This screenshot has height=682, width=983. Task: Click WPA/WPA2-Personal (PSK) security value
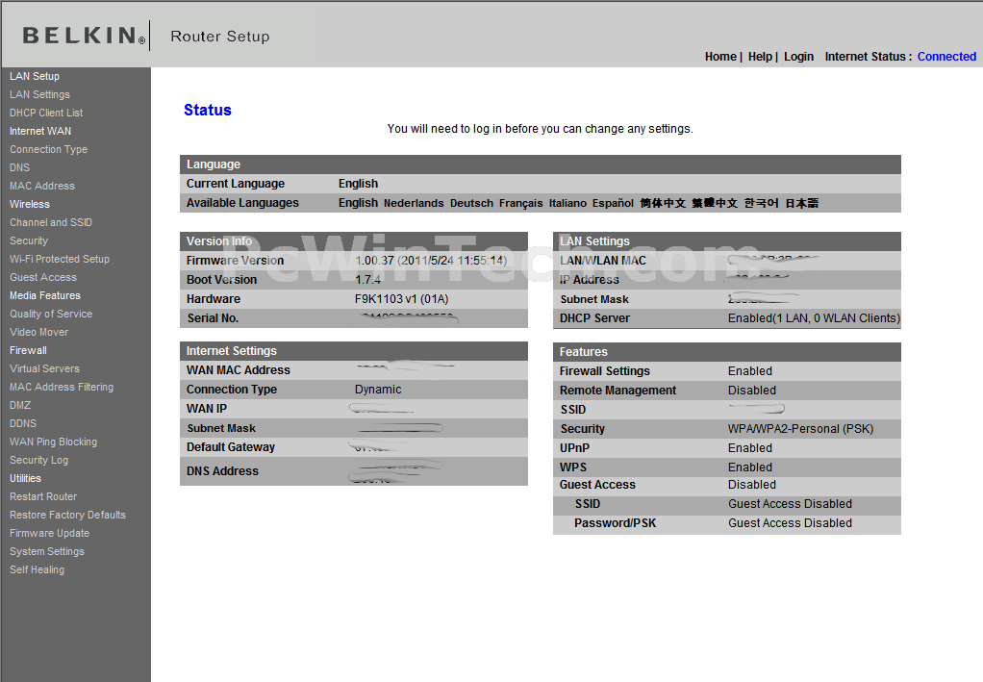(800, 429)
